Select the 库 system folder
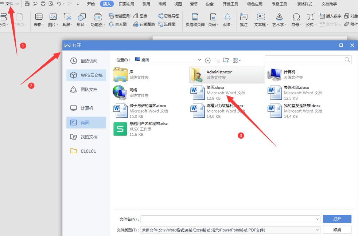Screen dimensions: 358x236 click(150, 75)
